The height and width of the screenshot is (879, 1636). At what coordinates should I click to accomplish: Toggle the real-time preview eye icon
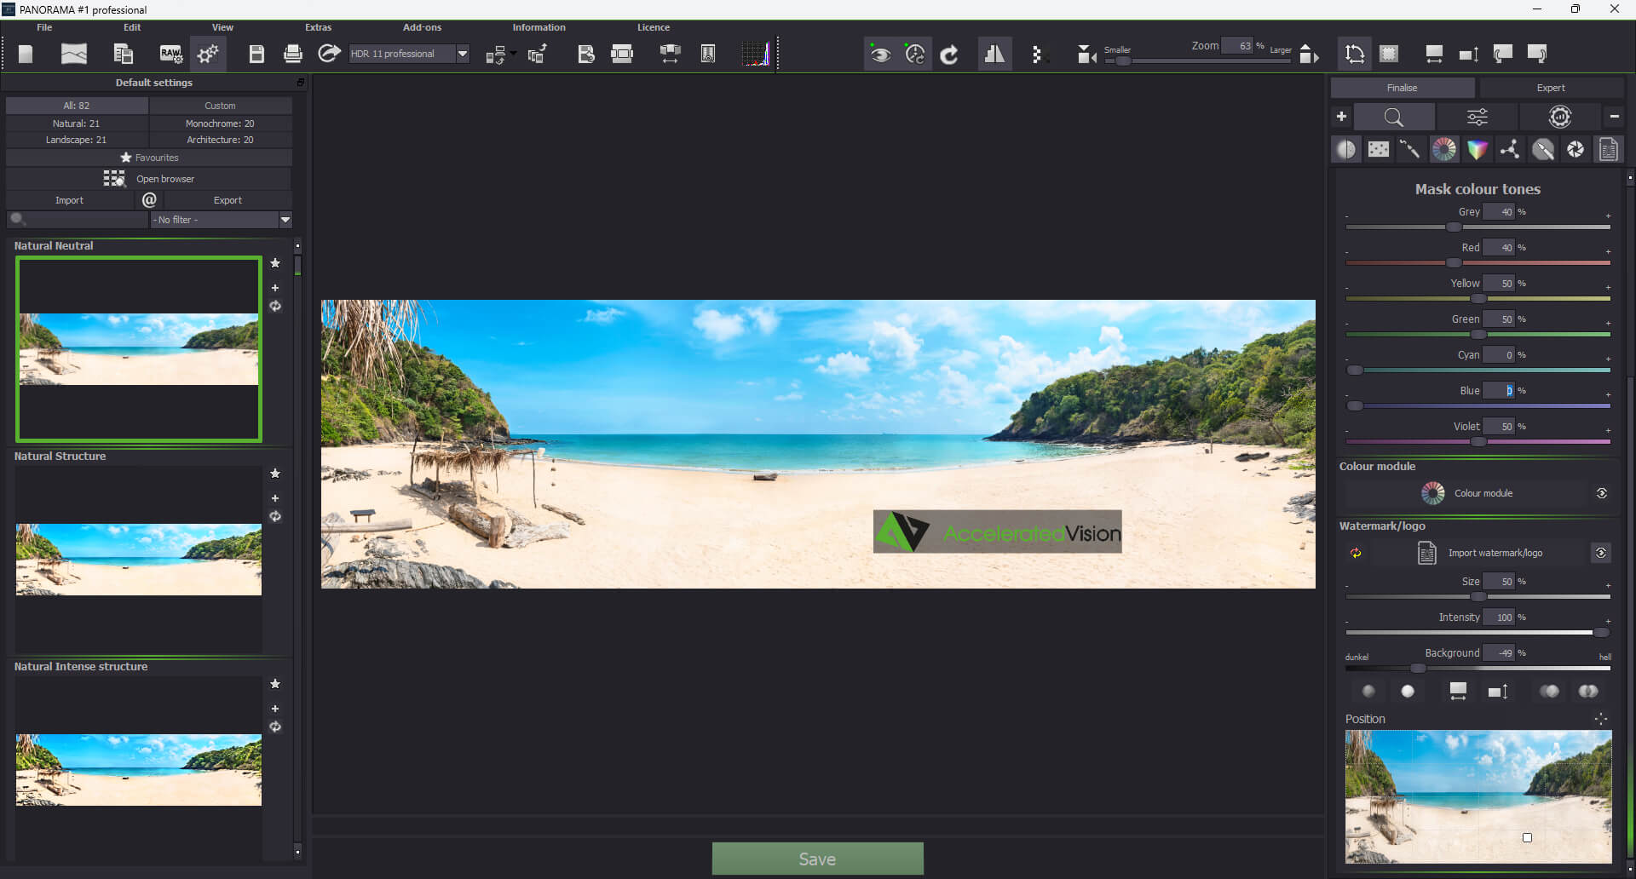(x=880, y=55)
